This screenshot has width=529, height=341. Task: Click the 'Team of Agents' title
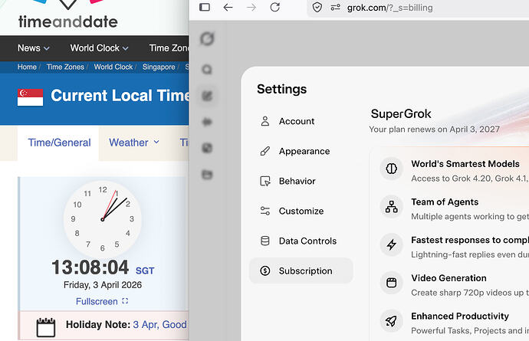pyautogui.click(x=445, y=202)
